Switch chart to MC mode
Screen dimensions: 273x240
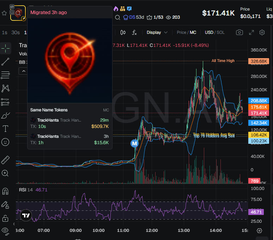(x=193, y=32)
